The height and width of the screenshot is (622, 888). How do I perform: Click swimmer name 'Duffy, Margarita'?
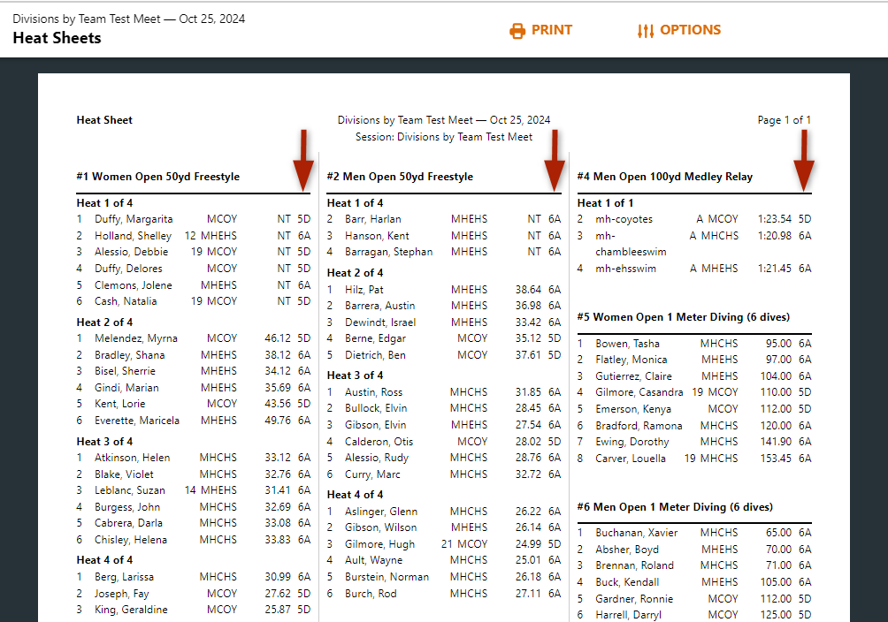[x=134, y=219]
